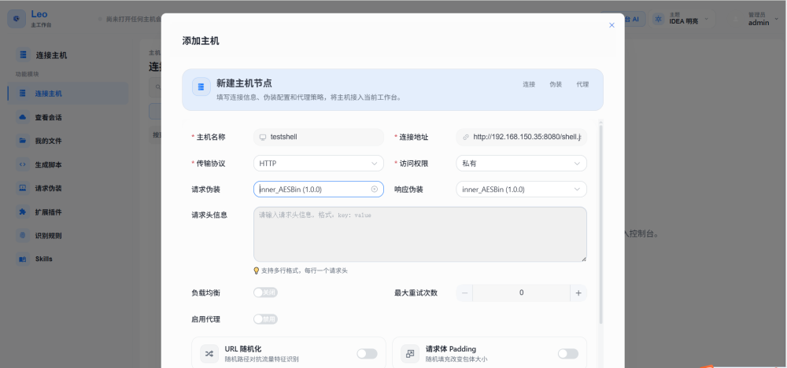Open 扩展插件 in the sidebar
Screen dimensions: 787x368
coord(68,212)
